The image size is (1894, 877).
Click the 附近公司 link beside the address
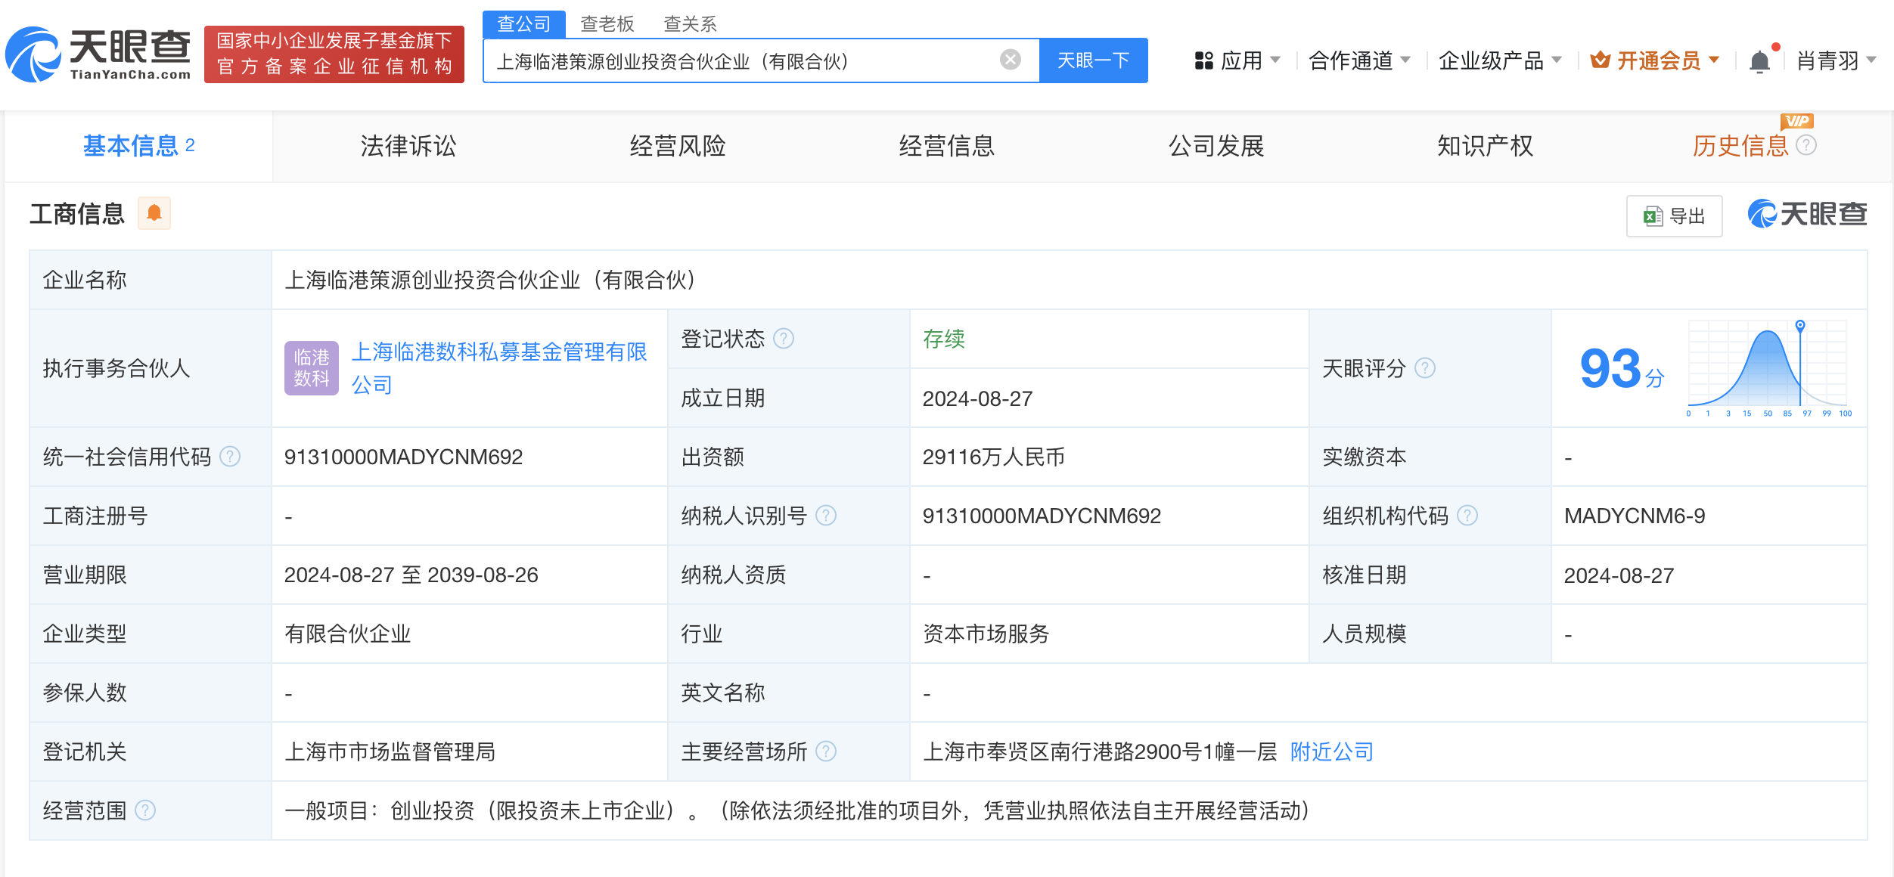coord(1331,751)
